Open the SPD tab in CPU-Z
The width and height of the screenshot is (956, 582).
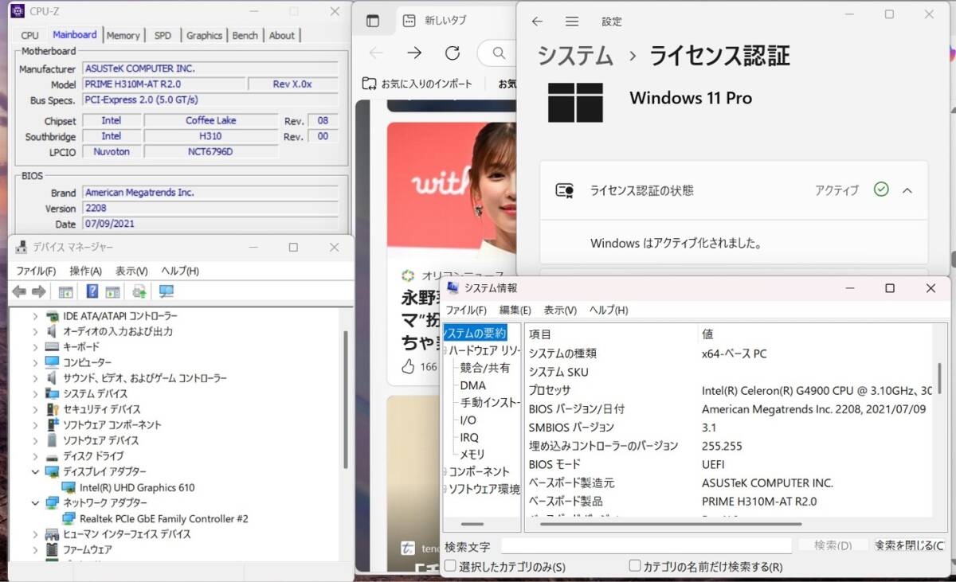pyautogui.click(x=163, y=35)
